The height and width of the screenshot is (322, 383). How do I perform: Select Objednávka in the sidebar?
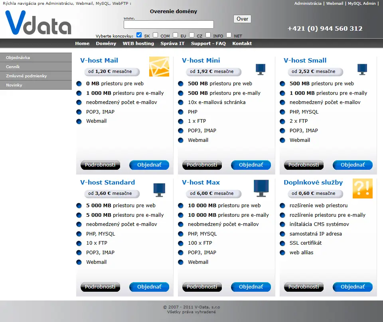36,57
